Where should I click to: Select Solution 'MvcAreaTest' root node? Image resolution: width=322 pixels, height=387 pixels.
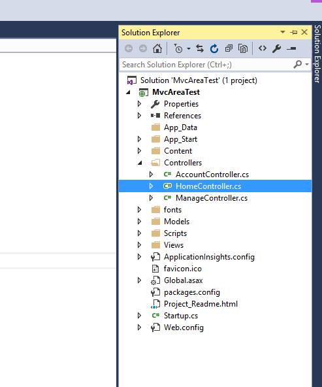pos(199,80)
